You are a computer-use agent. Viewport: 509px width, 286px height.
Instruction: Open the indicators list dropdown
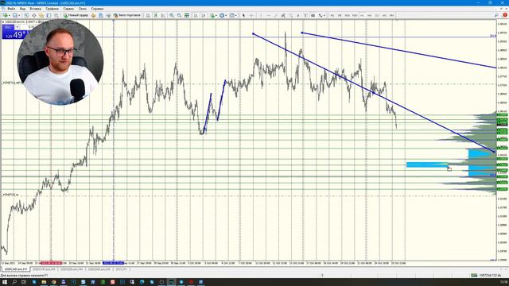(213, 15)
